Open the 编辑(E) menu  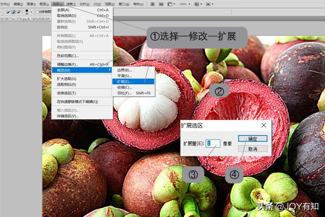[x=18, y=4]
